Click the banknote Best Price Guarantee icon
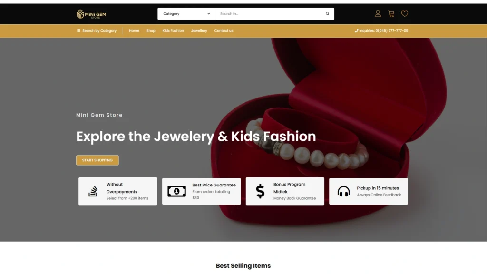Screen dimensions: 487x274 pos(176,191)
